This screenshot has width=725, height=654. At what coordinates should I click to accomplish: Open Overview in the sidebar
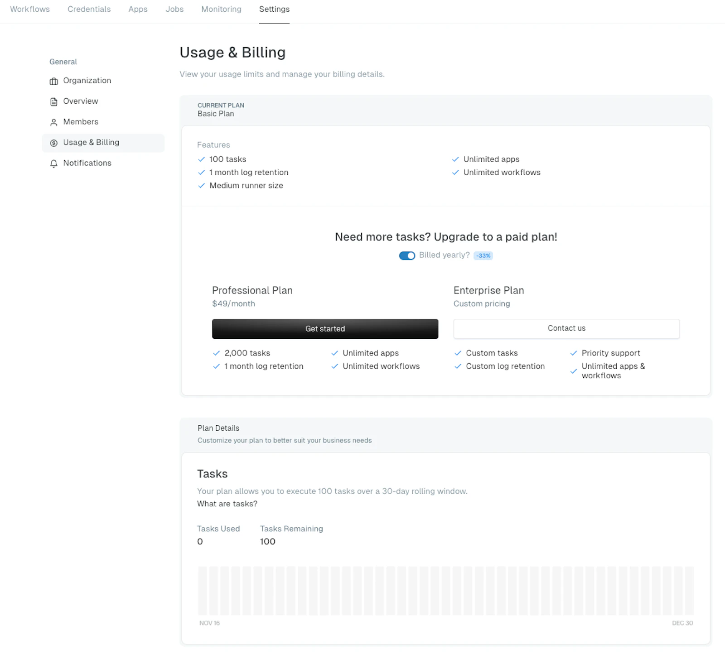103,101
